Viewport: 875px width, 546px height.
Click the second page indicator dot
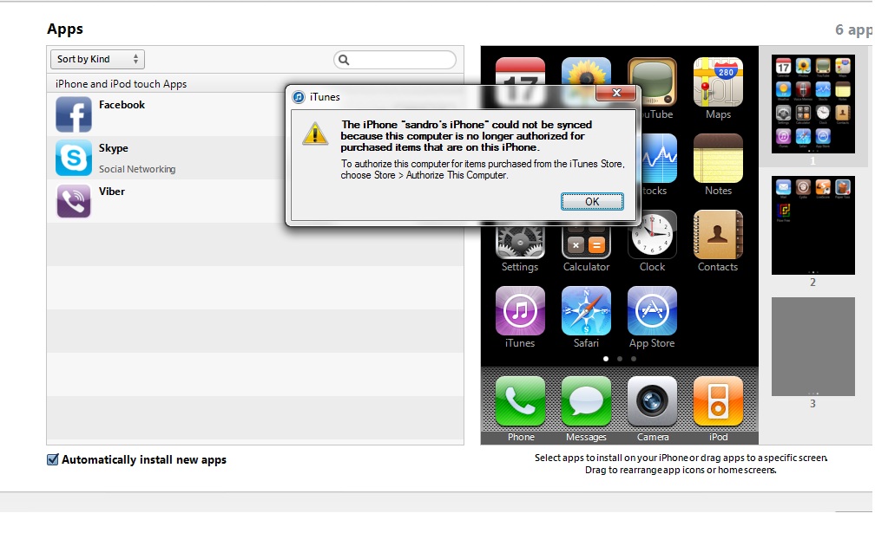tap(620, 359)
